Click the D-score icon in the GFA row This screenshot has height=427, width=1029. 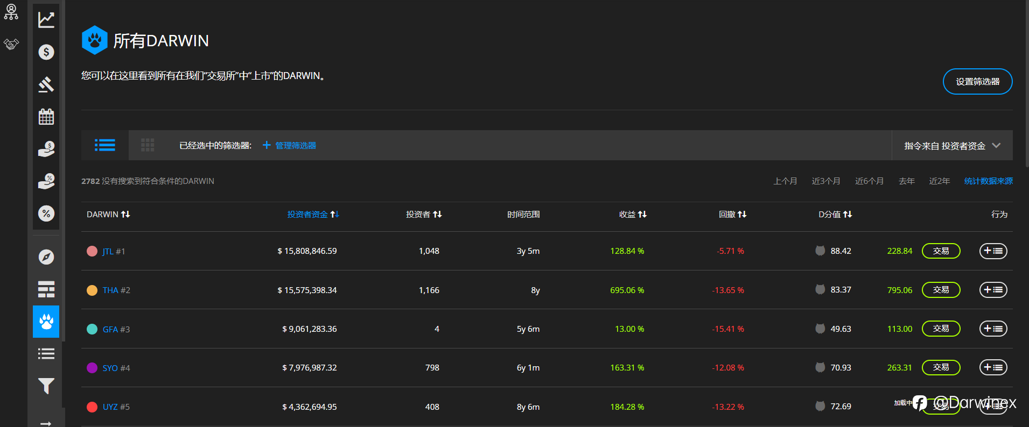[820, 329]
